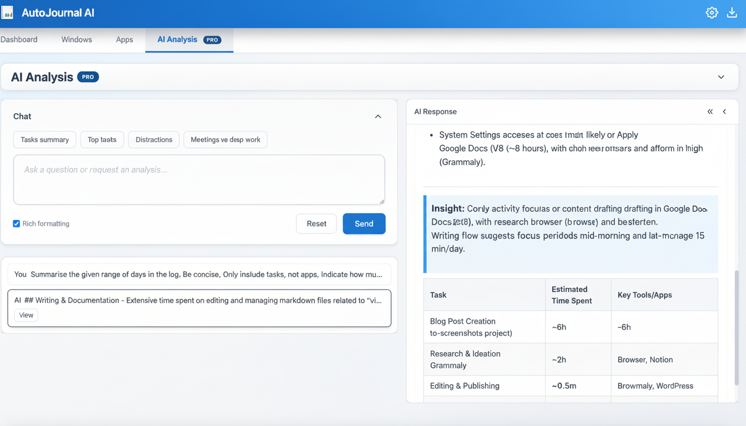Enable Rich formatting checkbox
The width and height of the screenshot is (746, 426).
point(16,224)
